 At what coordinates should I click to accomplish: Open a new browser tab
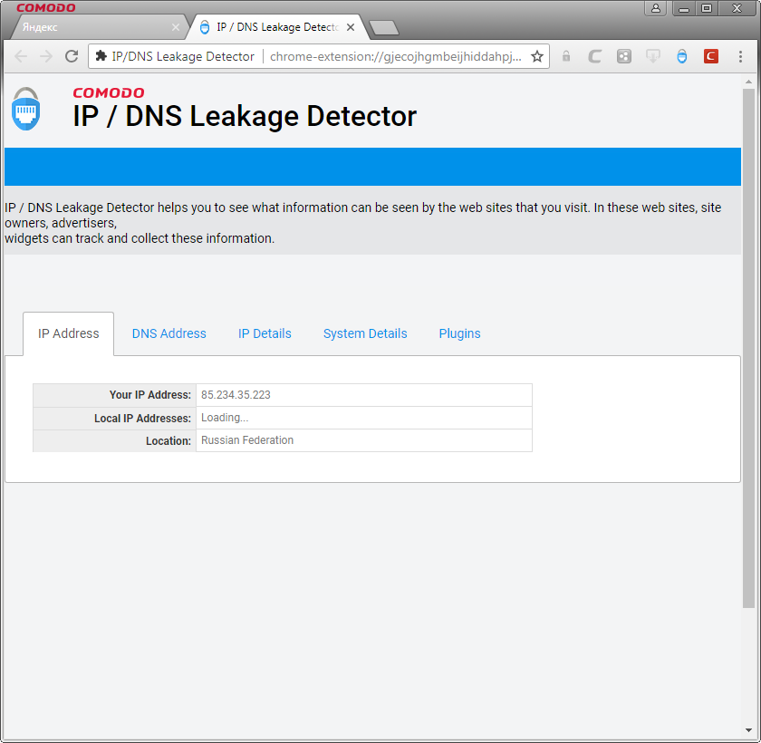coord(384,28)
